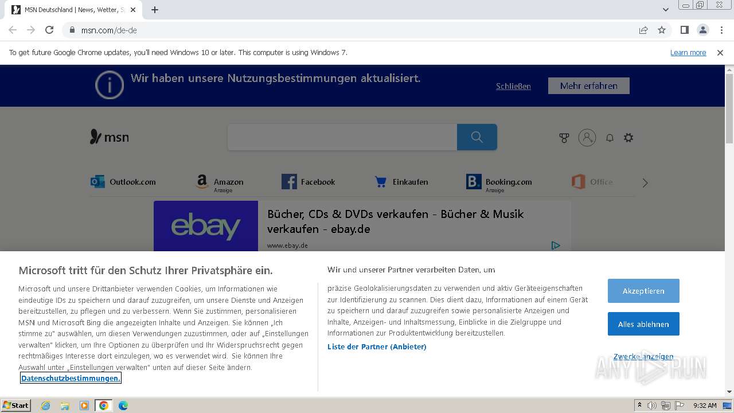
Task: Open MSN settings gear
Action: pos(628,138)
